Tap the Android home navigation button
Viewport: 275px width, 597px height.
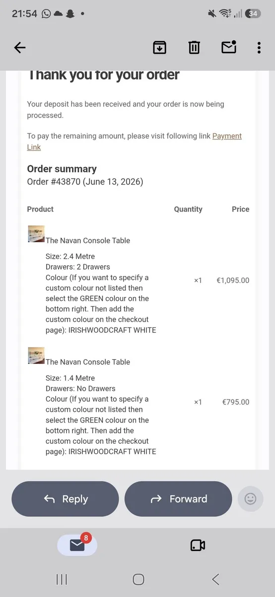point(138,579)
